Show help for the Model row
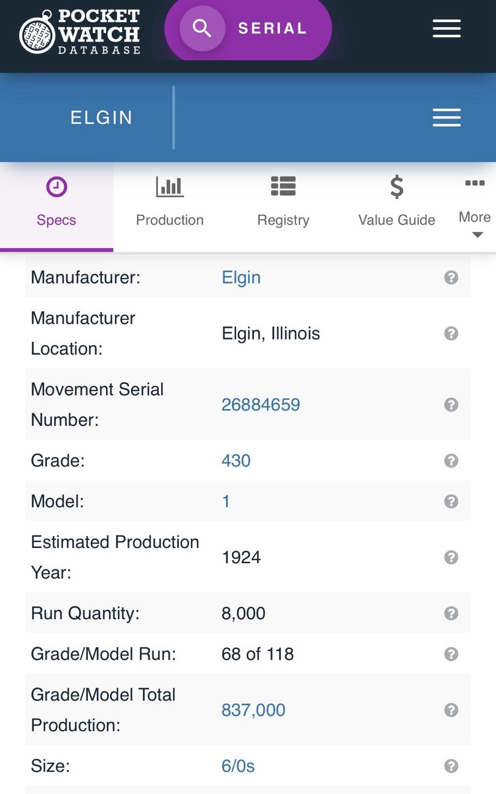Image resolution: width=496 pixels, height=794 pixels. (451, 502)
